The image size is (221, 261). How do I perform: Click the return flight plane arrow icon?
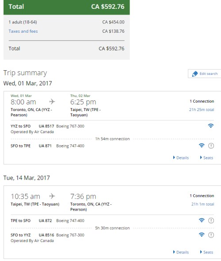pyautogui.click(x=52, y=196)
